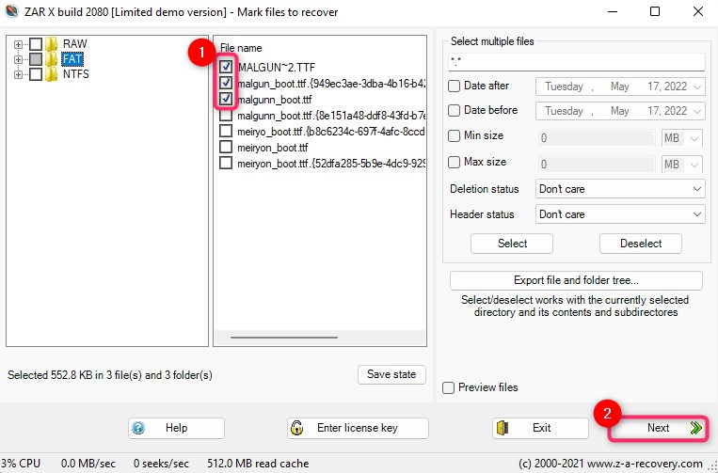
Task: Maximize the ZAR X window
Action: point(655,11)
